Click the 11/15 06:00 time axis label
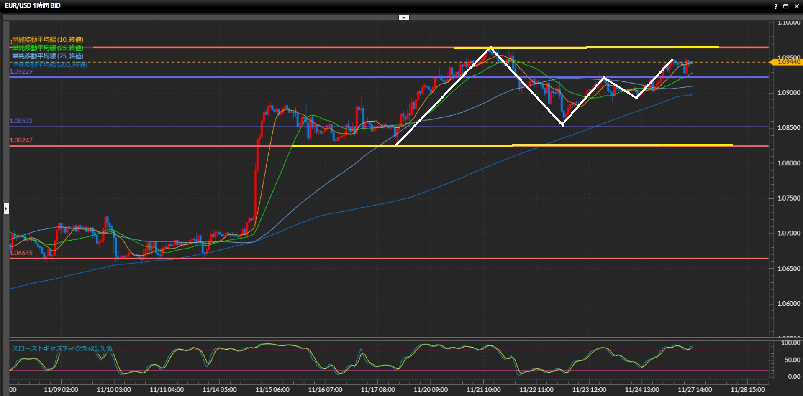This screenshot has height=396, width=803. click(272, 390)
